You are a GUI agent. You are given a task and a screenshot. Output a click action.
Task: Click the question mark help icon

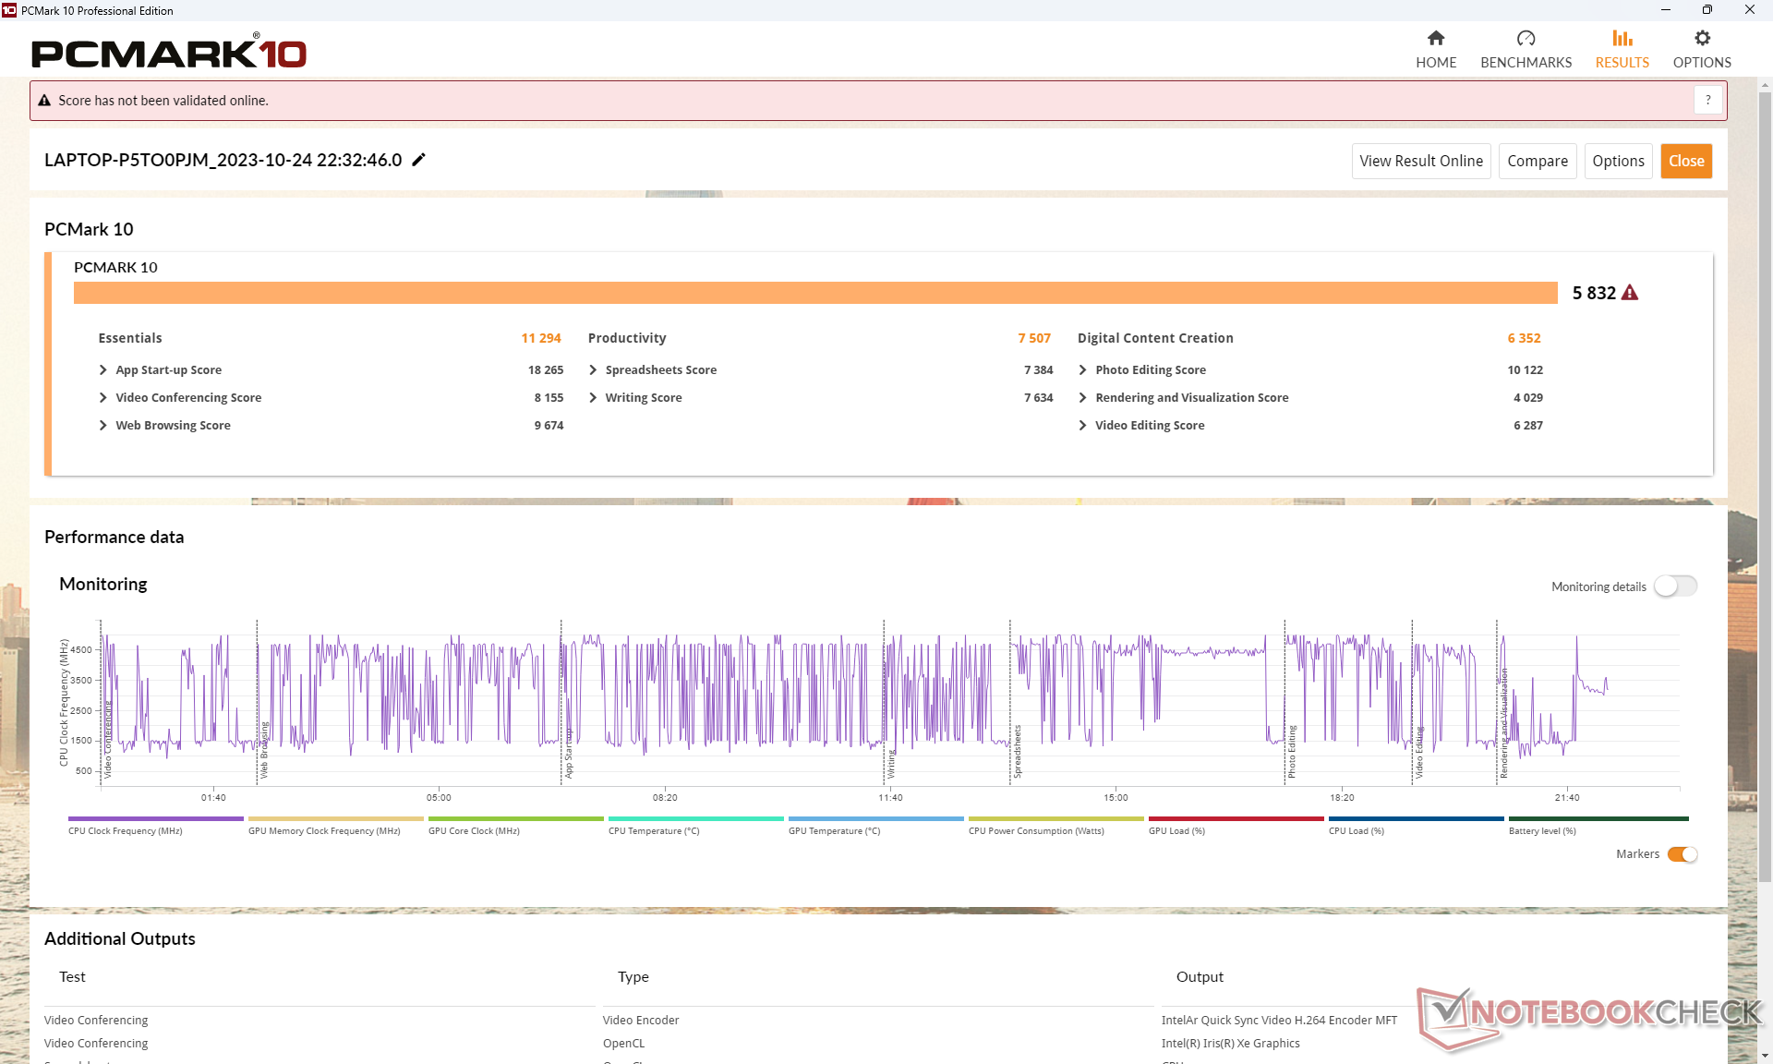point(1707,100)
